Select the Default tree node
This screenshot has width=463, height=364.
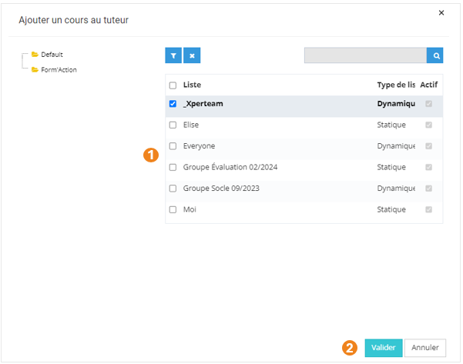(x=52, y=55)
